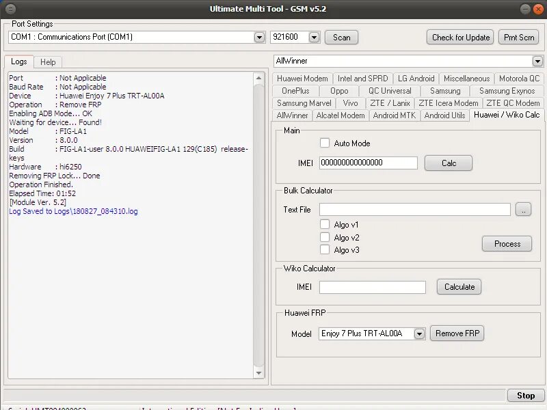Screen dimensions: 547x410
Task: Open the ZTE Icera Modem tab
Action: [449, 103]
